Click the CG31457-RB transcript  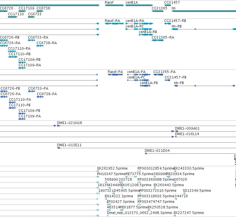[168, 24]
